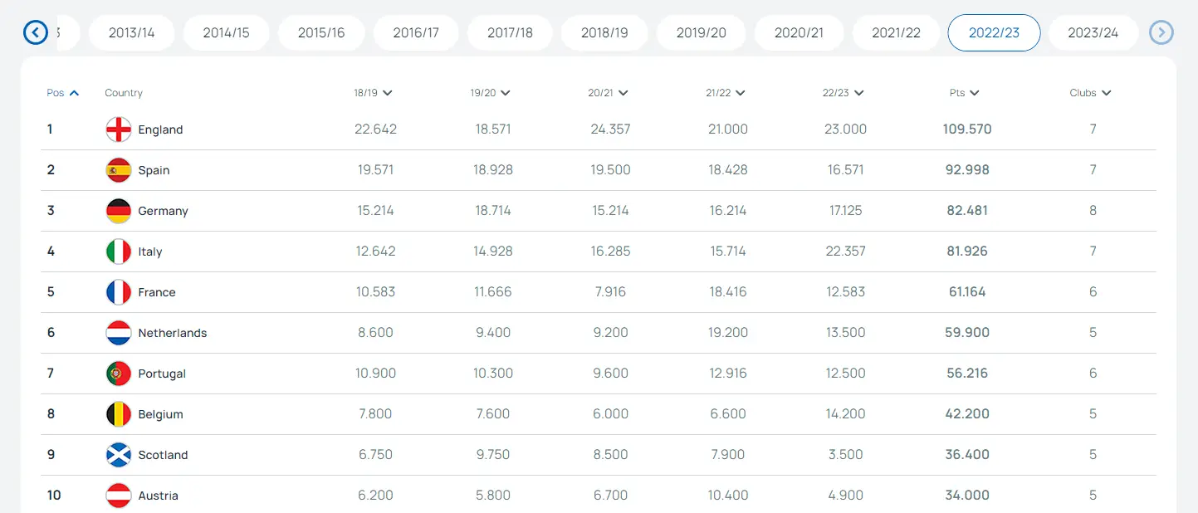Click the previous seasons left arrow
The image size is (1198, 513).
[36, 32]
